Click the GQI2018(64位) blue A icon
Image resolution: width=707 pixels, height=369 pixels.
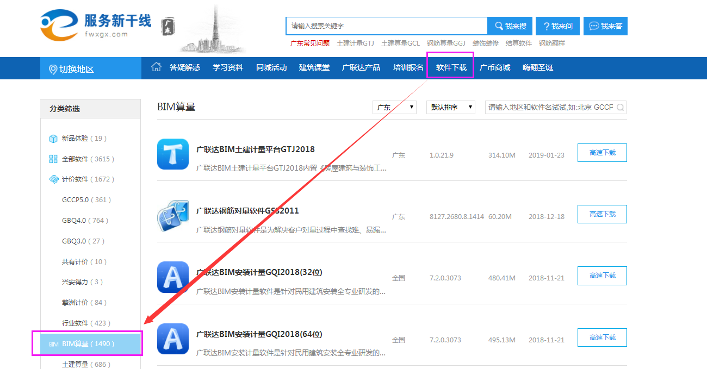[x=173, y=339]
